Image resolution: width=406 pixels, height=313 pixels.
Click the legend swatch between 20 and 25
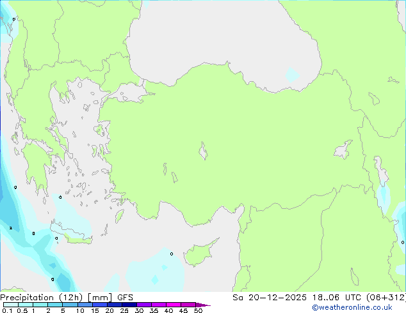tap(115, 305)
